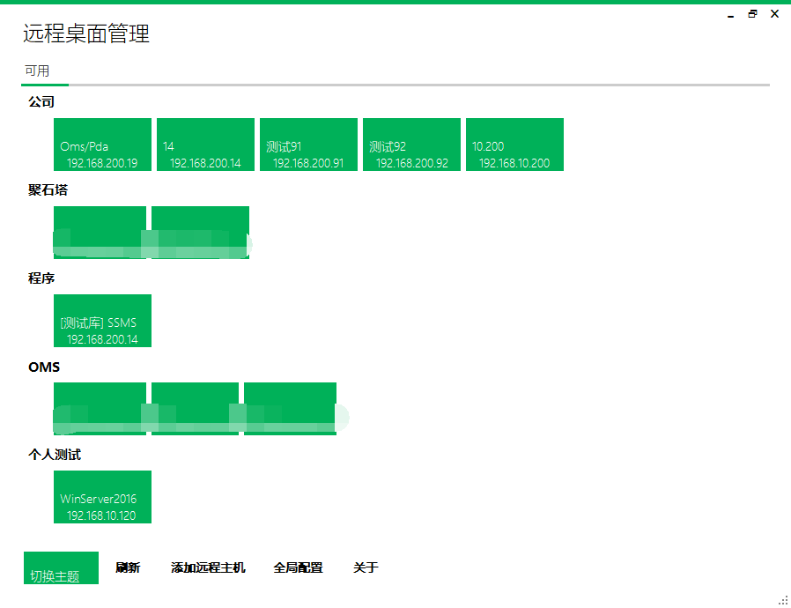Click the first OMS host tile

[99, 408]
